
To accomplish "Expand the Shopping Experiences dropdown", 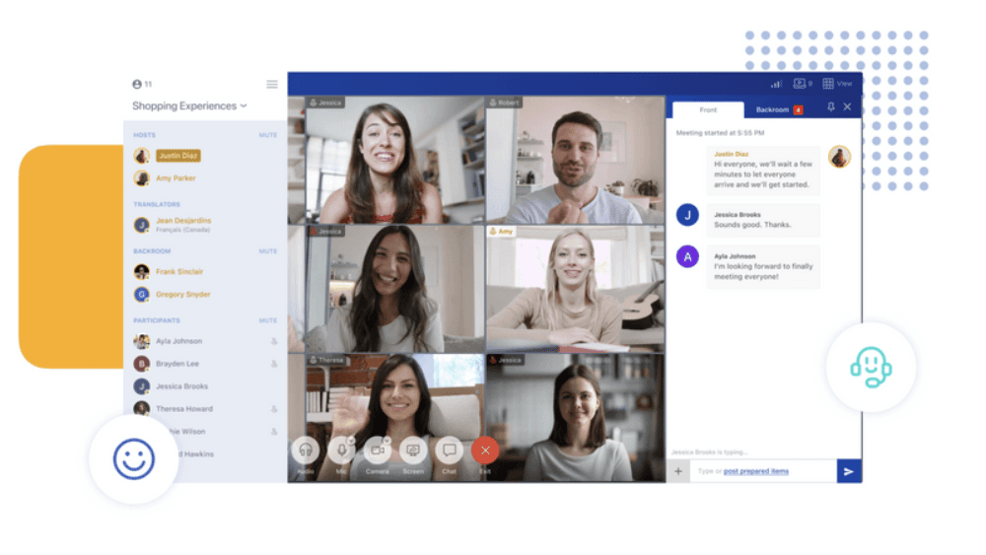I will coord(189,106).
